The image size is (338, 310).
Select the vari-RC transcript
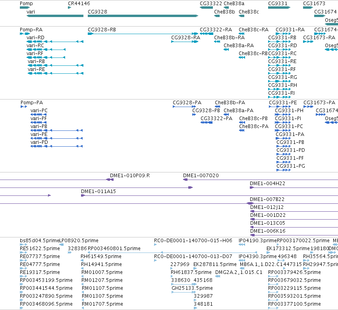click(46, 50)
